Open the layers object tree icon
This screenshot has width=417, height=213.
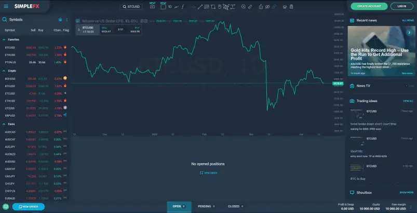click(285, 7)
